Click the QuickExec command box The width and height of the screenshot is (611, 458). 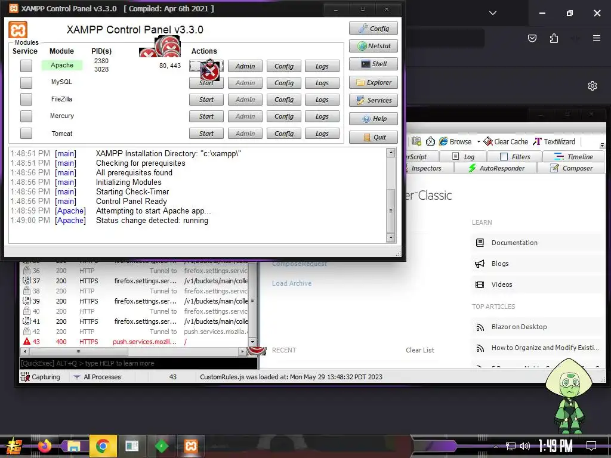pyautogui.click(x=138, y=363)
